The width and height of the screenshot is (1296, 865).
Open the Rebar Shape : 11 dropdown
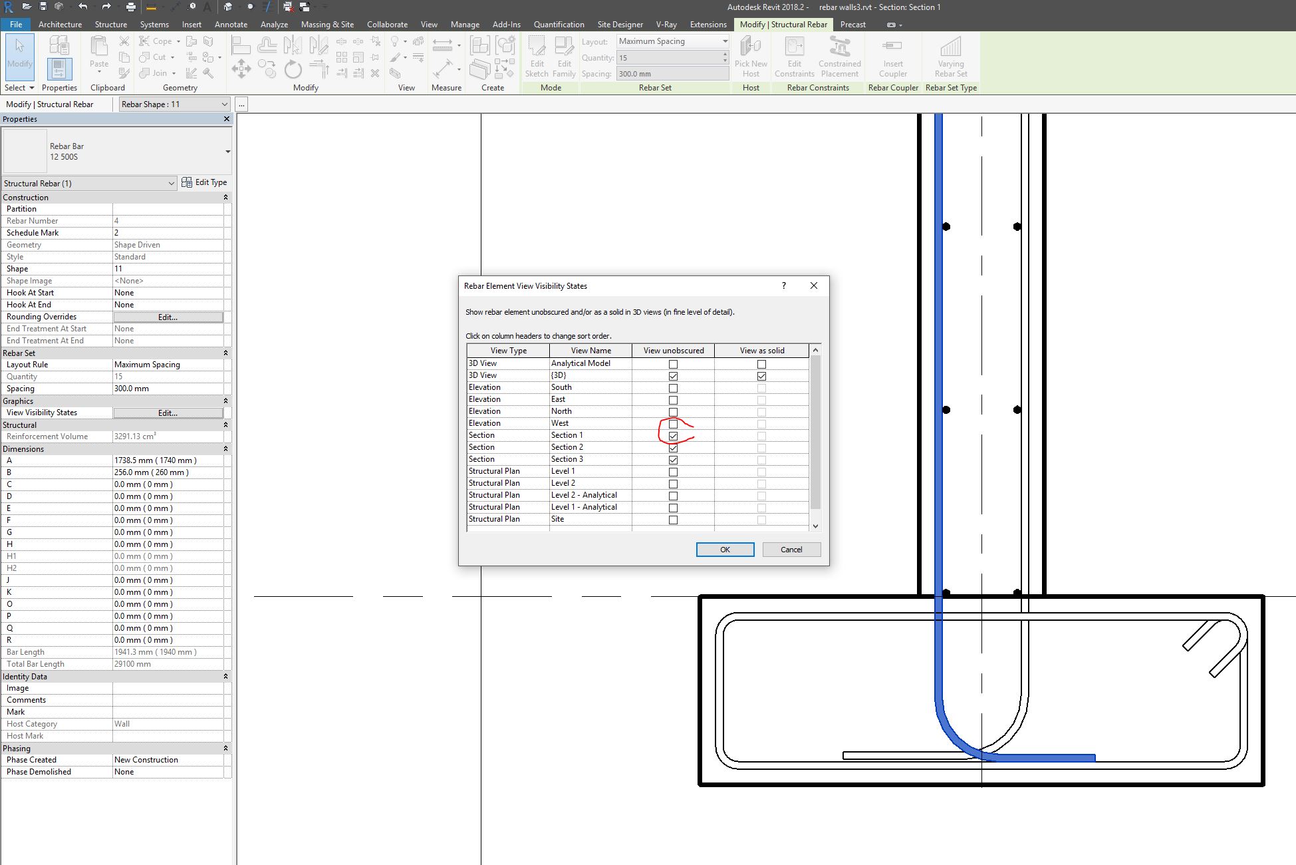174,104
